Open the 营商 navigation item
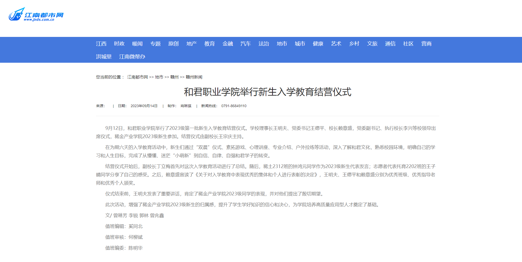522x262 pixels. (x=426, y=44)
